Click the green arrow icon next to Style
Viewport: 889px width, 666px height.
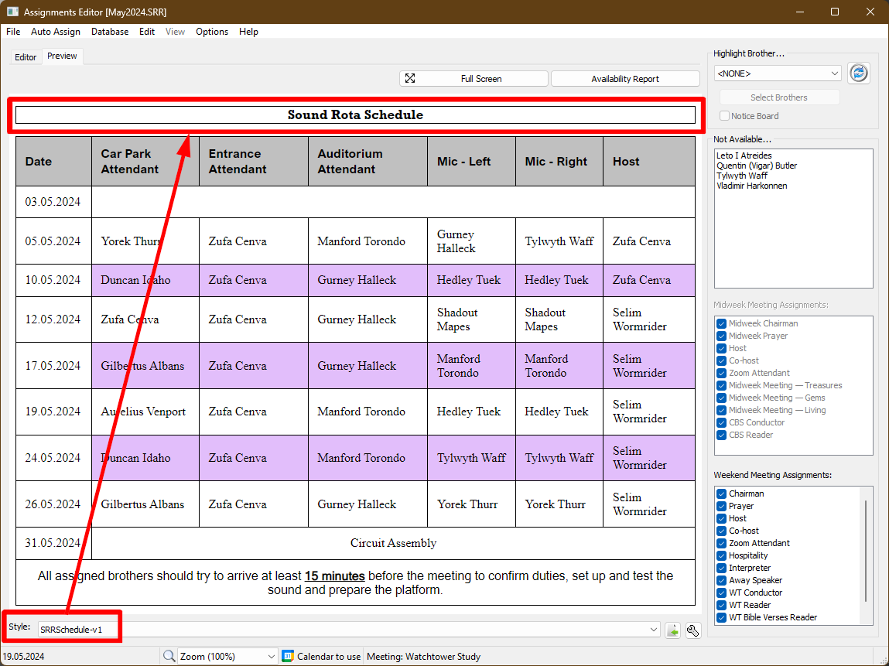(673, 630)
